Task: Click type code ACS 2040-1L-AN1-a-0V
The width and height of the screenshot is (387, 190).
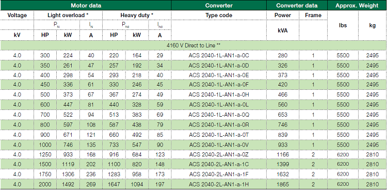Action: coord(219,145)
